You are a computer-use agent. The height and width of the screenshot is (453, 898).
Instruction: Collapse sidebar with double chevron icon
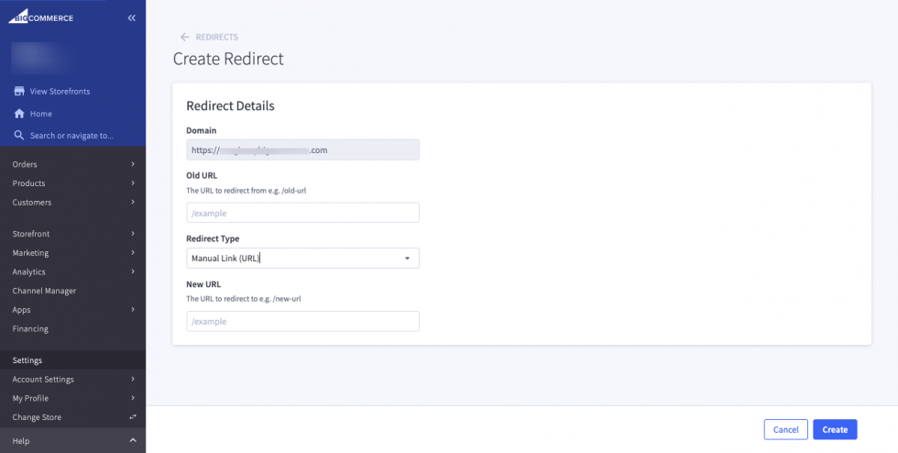click(132, 17)
